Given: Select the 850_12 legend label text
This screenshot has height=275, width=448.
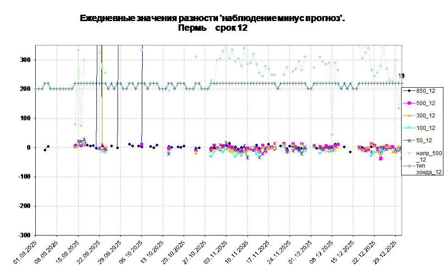Looking at the screenshot, I should pyautogui.click(x=426, y=91).
